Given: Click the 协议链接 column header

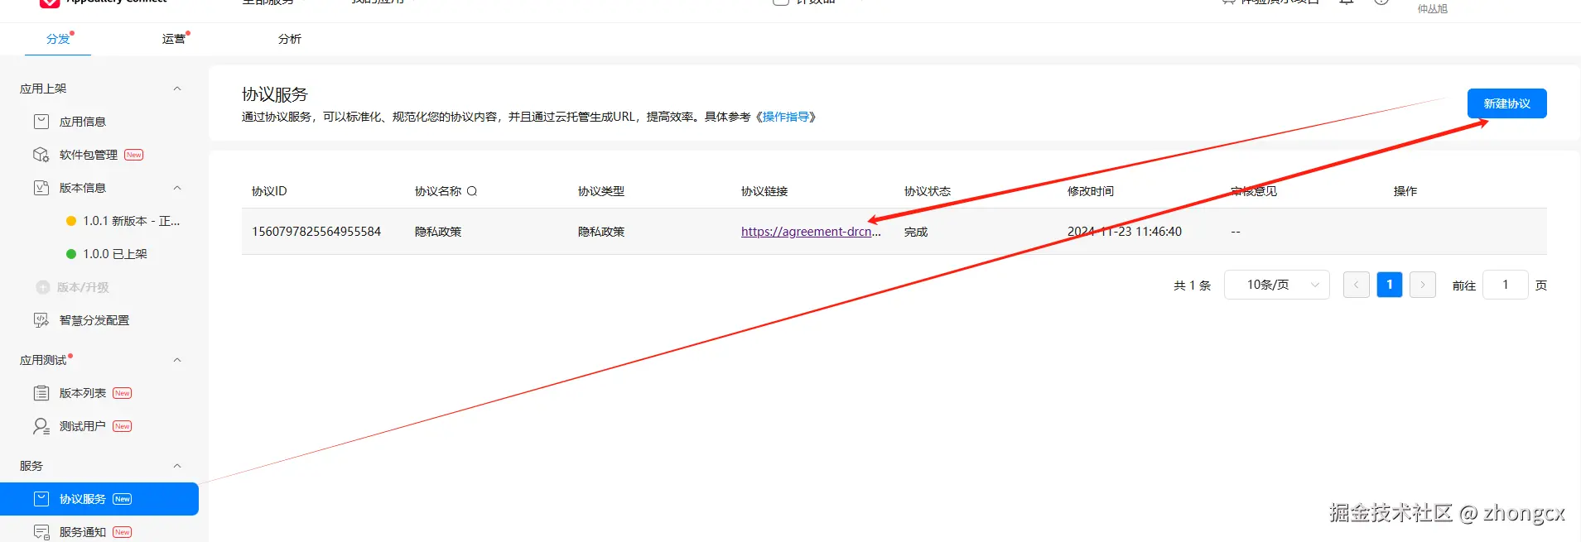Looking at the screenshot, I should (764, 191).
